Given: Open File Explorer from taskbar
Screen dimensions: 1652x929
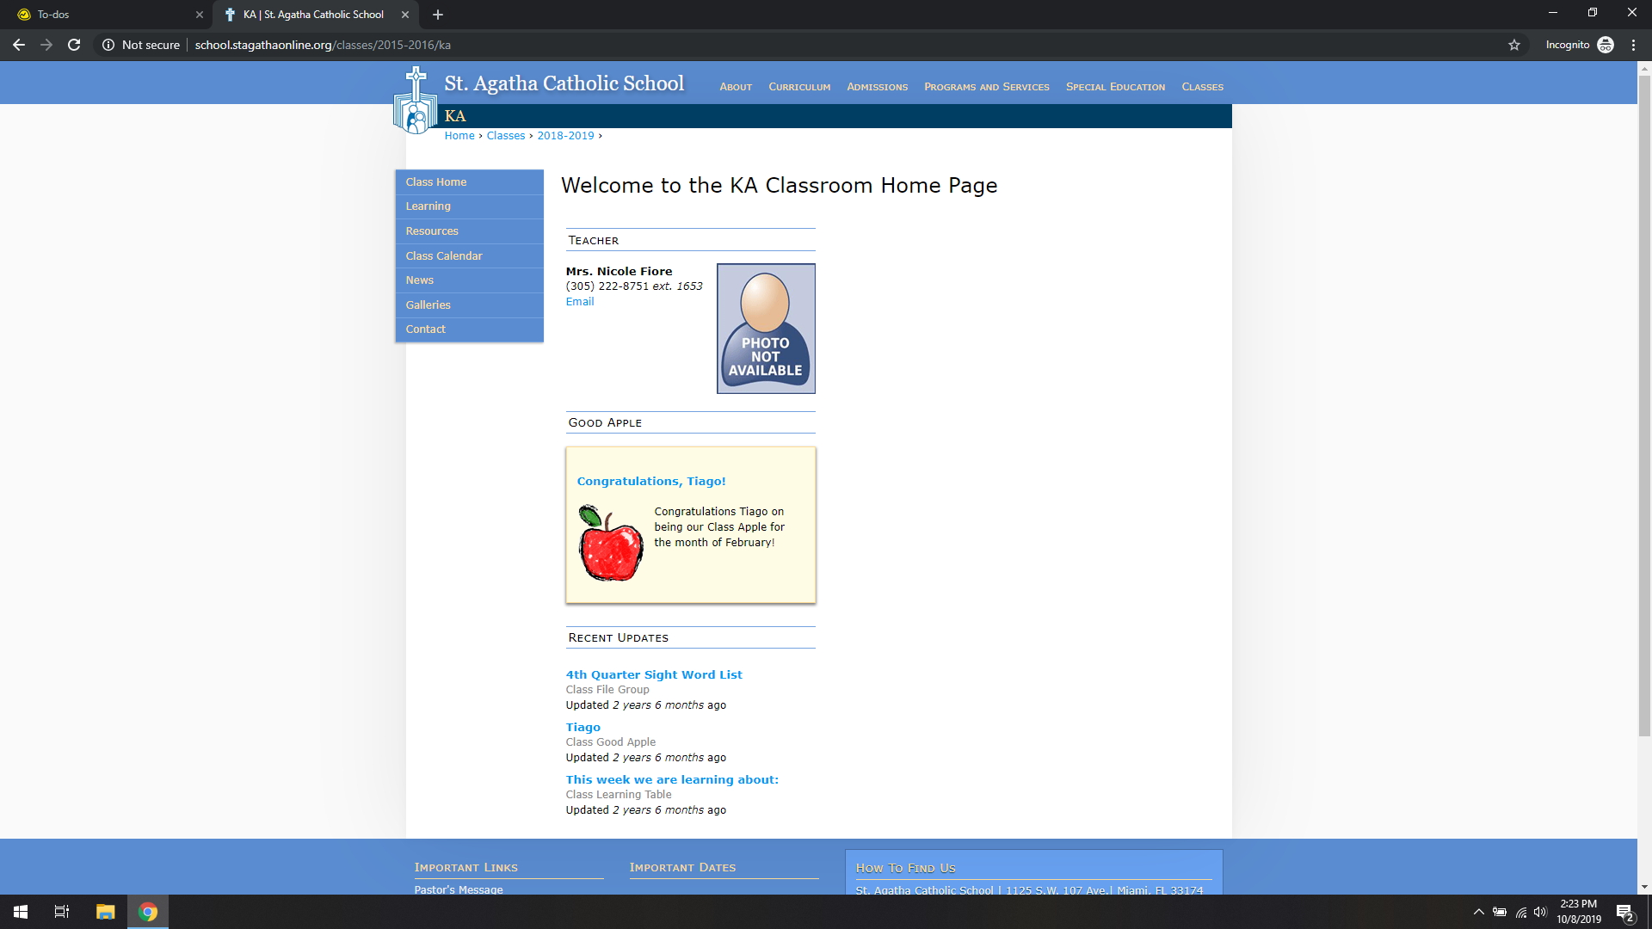Looking at the screenshot, I should (x=105, y=912).
